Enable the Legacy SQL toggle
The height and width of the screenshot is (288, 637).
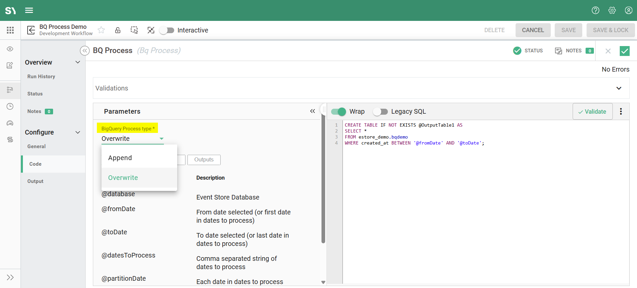point(380,112)
